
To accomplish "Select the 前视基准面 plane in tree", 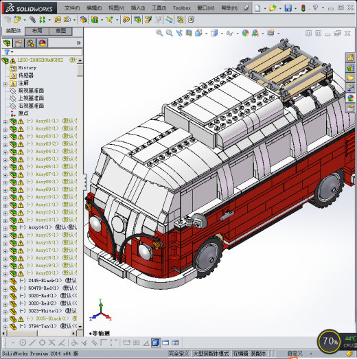I will [31, 91].
